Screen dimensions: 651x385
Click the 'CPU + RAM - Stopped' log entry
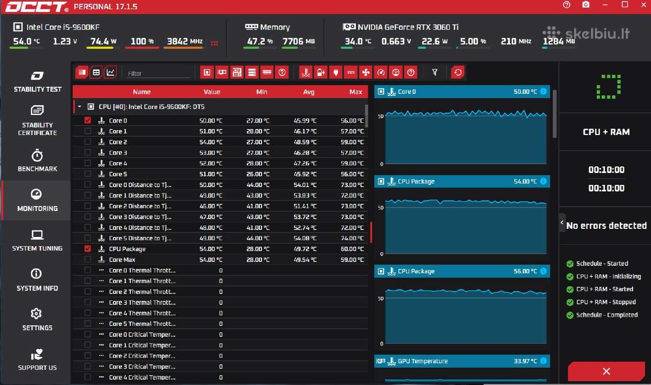tap(606, 302)
